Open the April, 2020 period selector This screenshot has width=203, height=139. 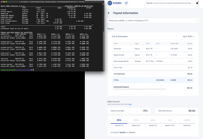[x=188, y=37]
